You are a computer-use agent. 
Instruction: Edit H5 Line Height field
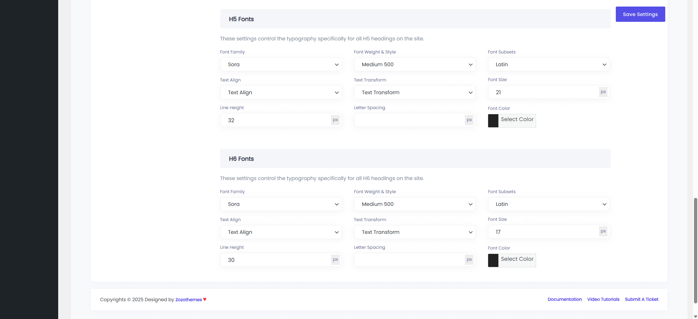pyautogui.click(x=276, y=120)
